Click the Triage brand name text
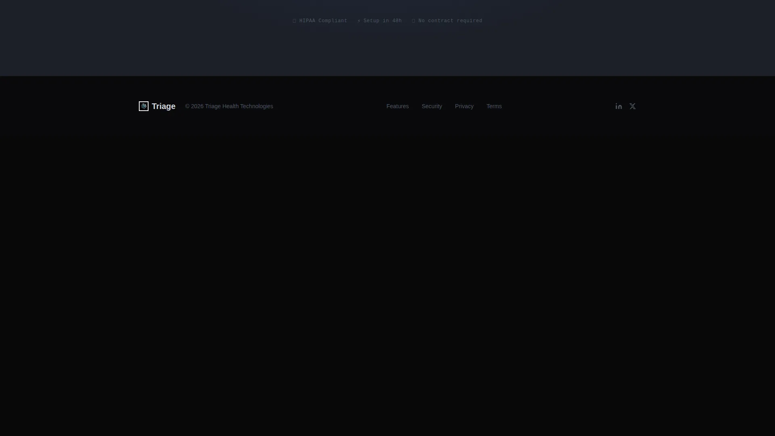The width and height of the screenshot is (775, 436). pos(163,106)
